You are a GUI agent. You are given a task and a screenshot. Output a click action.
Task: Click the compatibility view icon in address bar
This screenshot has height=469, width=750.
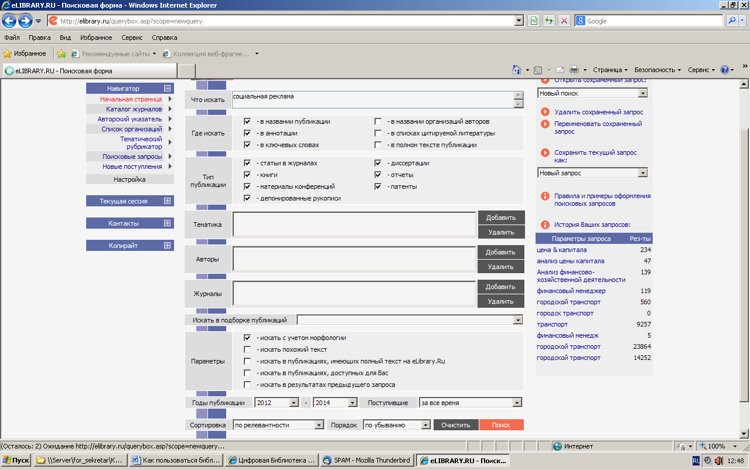click(534, 21)
